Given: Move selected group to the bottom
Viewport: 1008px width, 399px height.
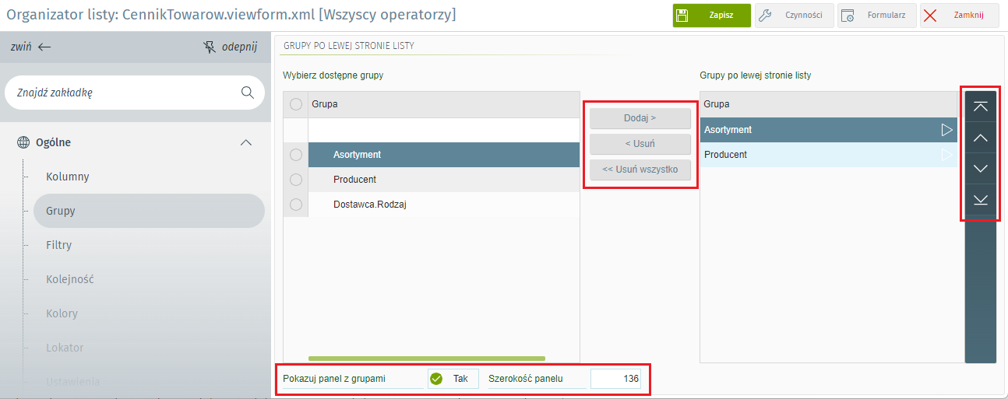Looking at the screenshot, I should [x=980, y=200].
